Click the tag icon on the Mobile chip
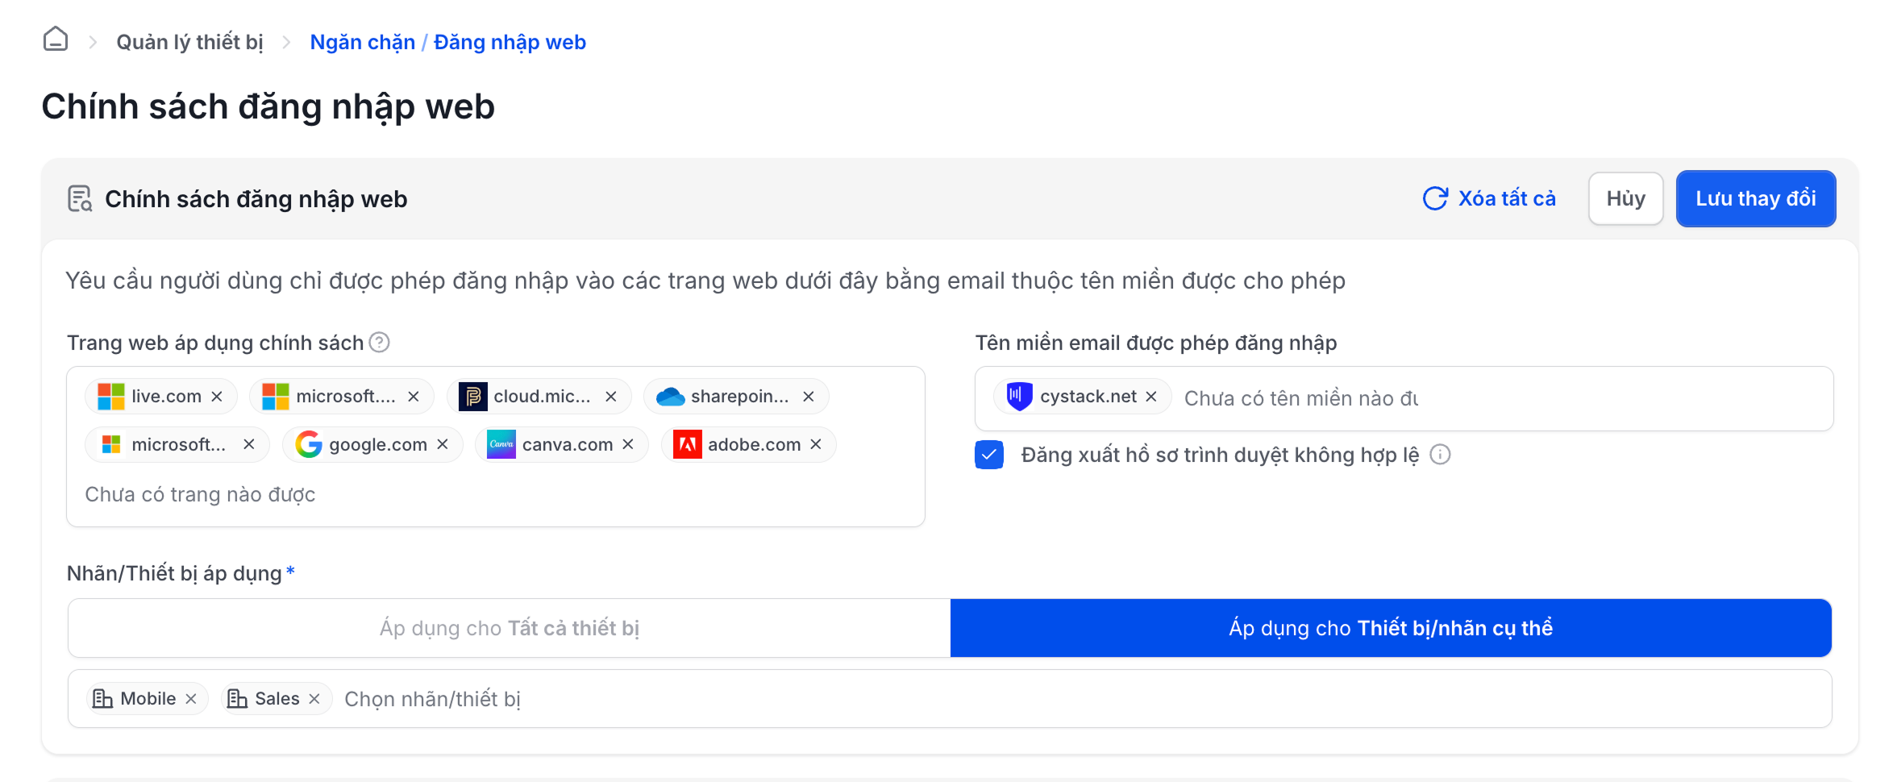Viewport: 1893px width, 782px height. pyautogui.click(x=102, y=698)
